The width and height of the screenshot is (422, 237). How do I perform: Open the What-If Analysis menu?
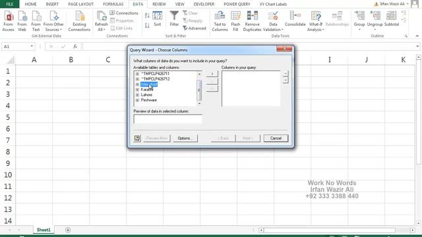[x=315, y=21]
